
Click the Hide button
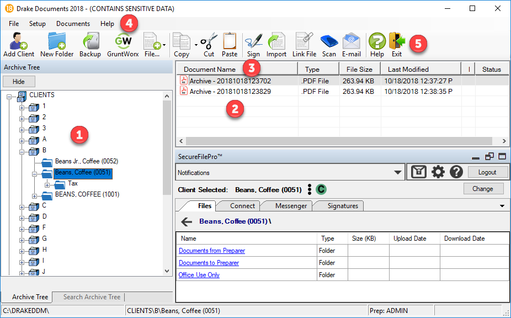click(19, 82)
